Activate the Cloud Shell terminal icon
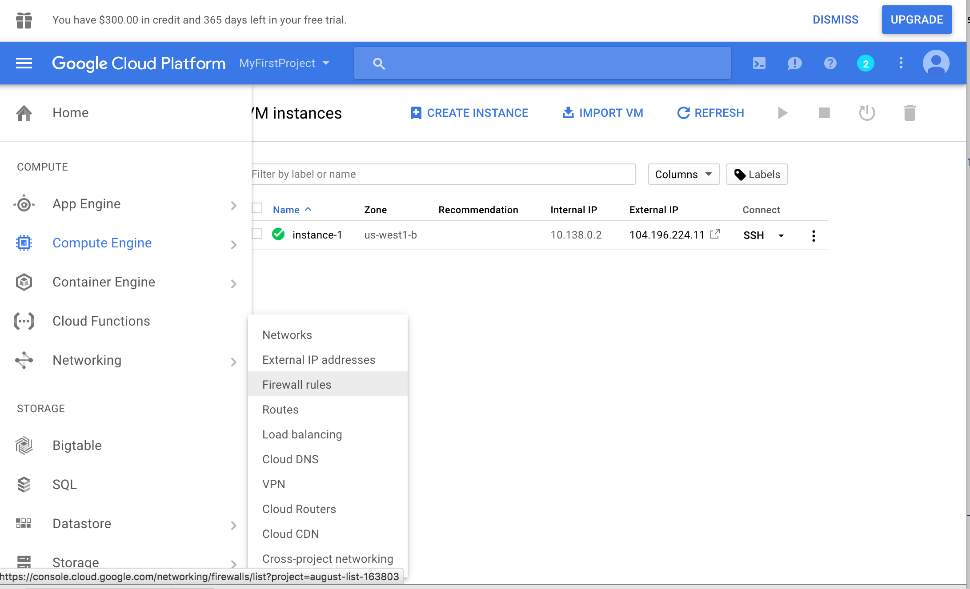970x589 pixels. tap(759, 64)
